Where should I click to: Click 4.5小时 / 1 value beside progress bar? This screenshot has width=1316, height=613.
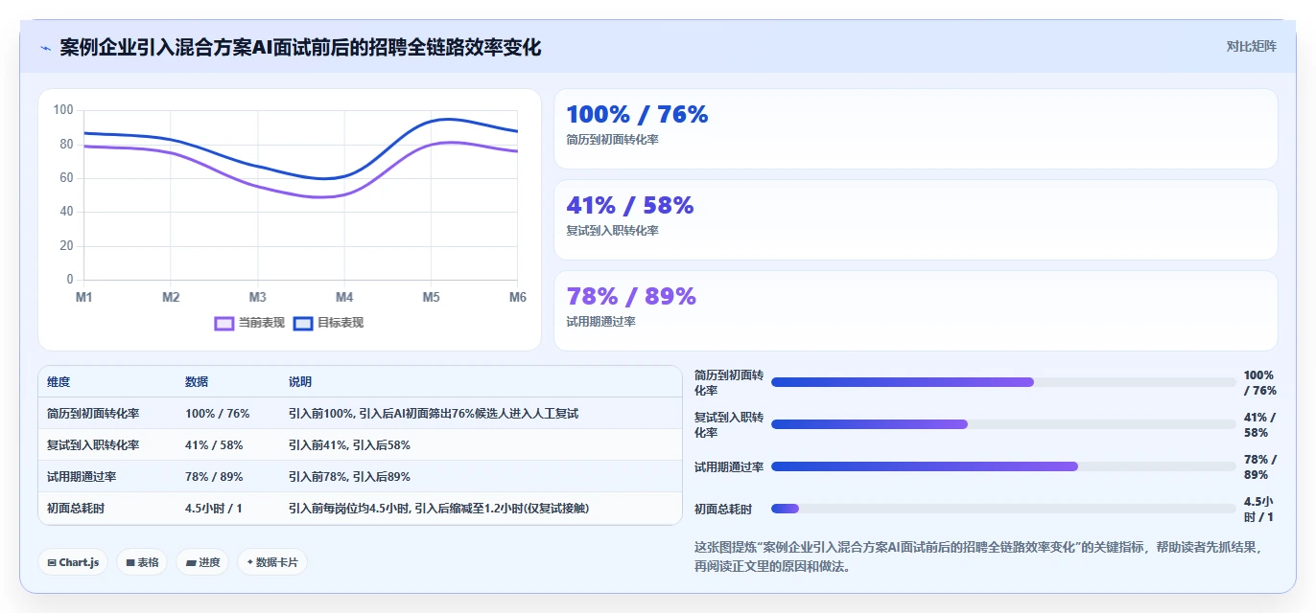[x=1259, y=509]
